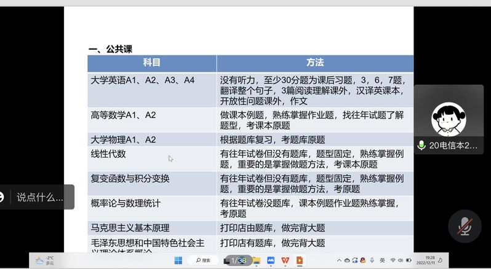Click the 说点什么 chat input box
491x269 pixels.
coord(40,197)
